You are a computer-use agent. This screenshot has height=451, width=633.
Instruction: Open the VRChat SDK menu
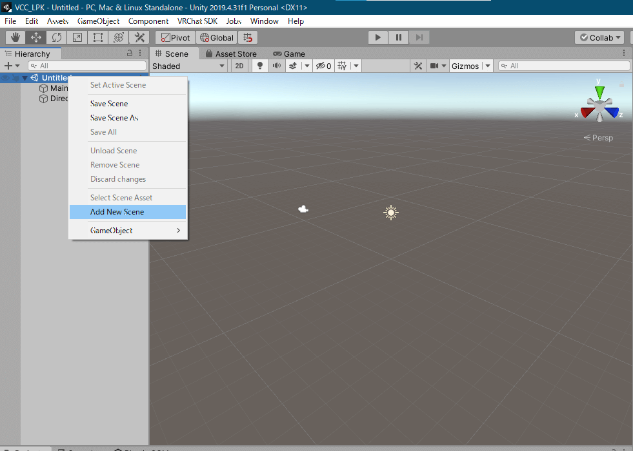197,21
